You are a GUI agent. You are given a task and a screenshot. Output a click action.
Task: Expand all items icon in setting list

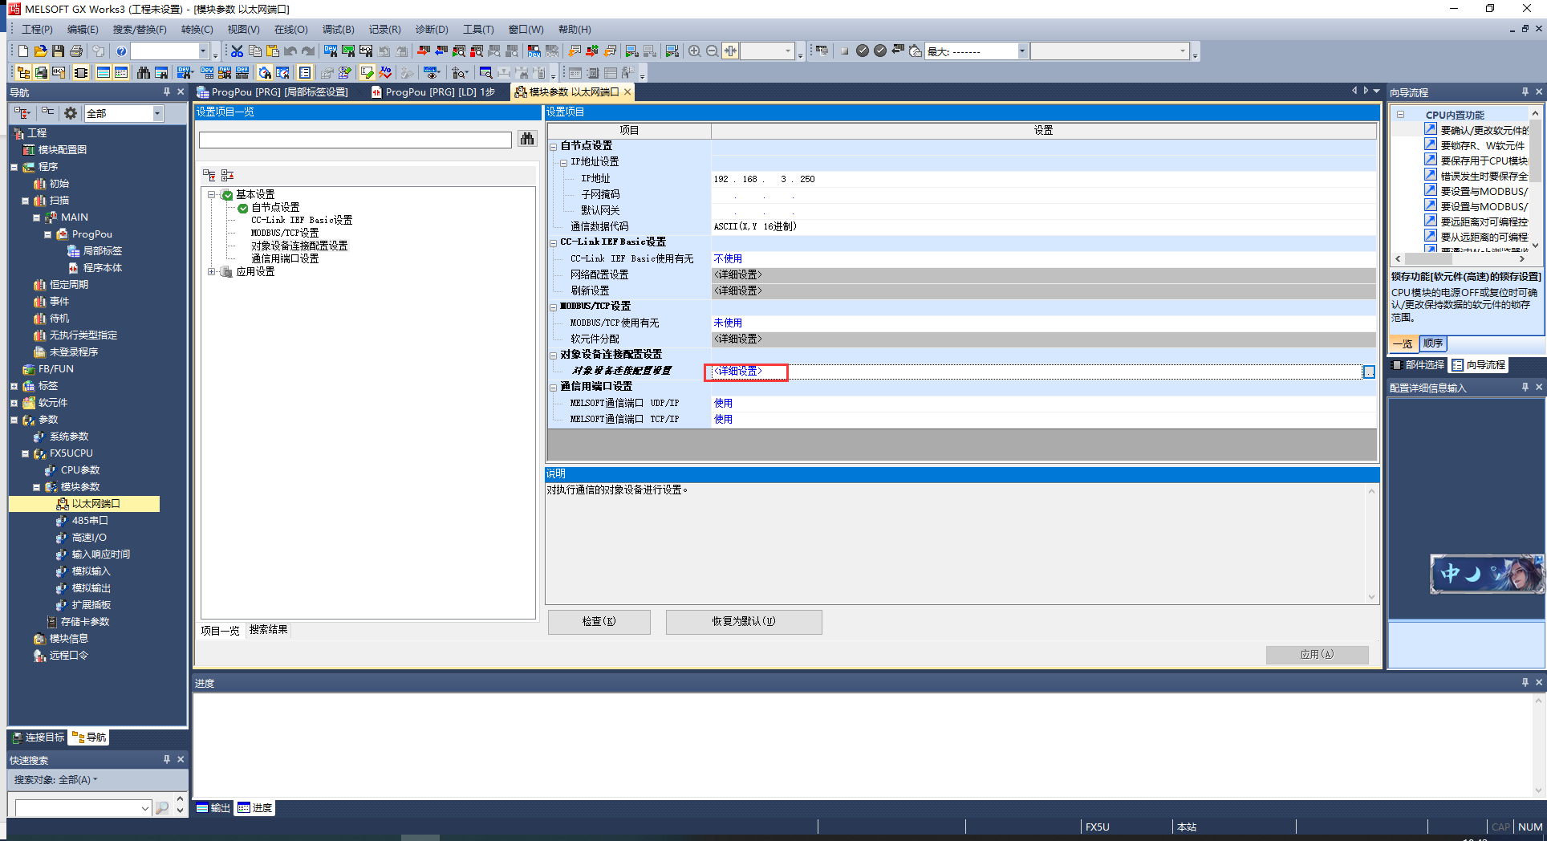[x=209, y=175]
